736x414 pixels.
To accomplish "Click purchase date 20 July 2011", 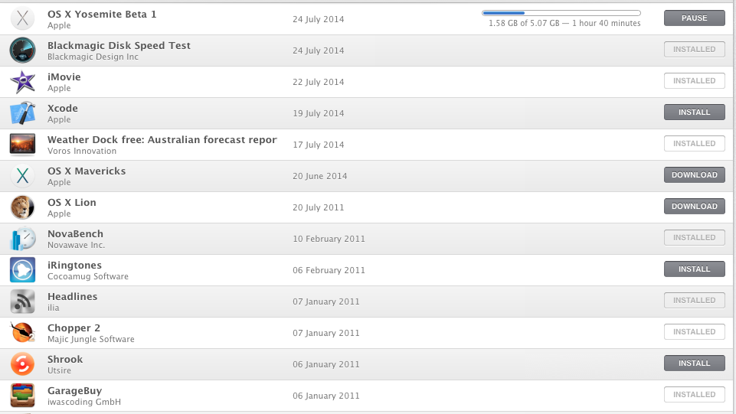I will coord(319,207).
